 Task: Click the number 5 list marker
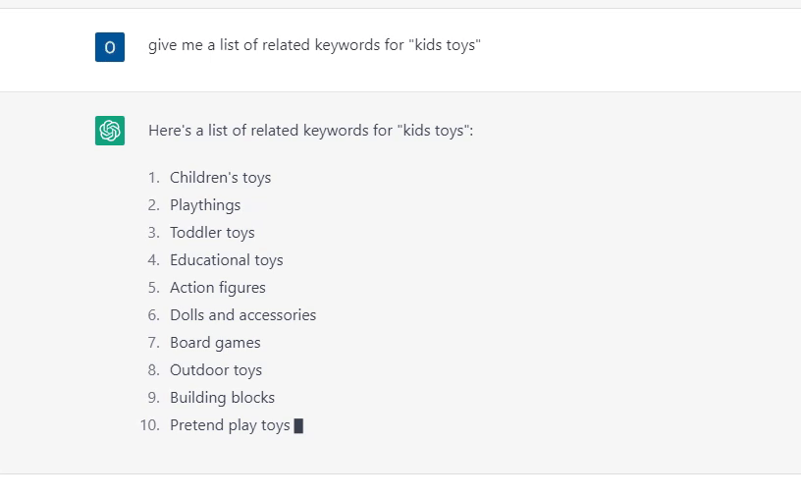tap(154, 288)
